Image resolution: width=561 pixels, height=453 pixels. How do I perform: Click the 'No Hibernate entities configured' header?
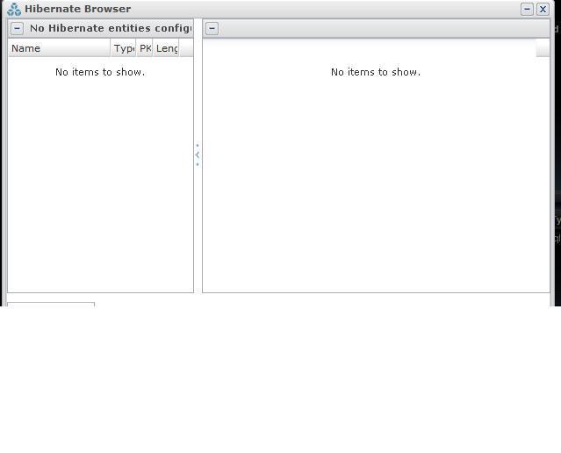click(110, 28)
